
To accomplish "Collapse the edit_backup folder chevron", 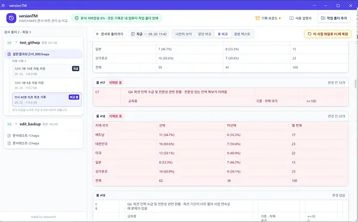I will [x=16, y=124].
